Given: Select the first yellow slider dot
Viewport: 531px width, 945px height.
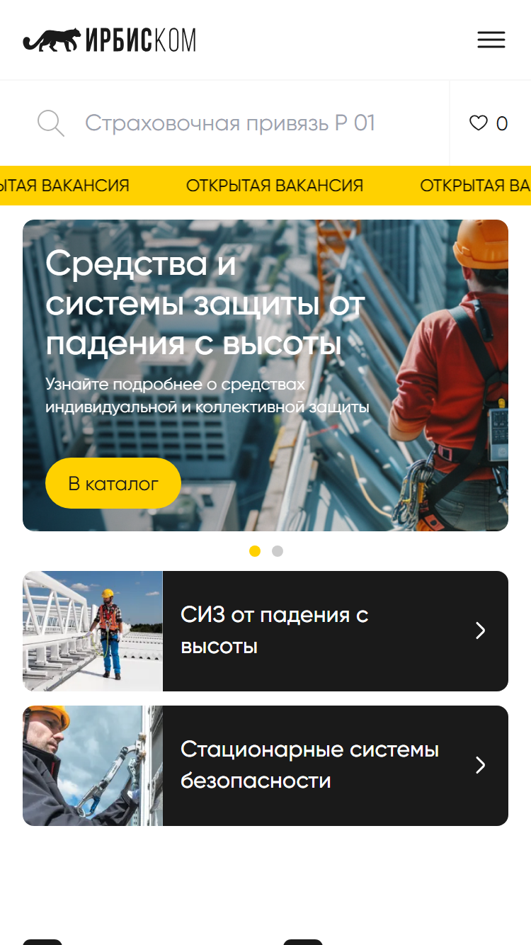Looking at the screenshot, I should pyautogui.click(x=255, y=551).
